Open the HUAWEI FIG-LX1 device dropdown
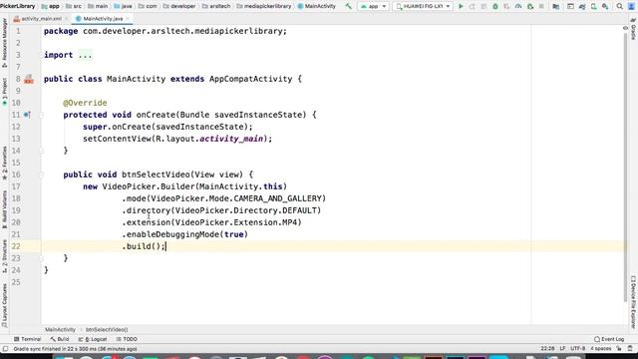 [423, 6]
